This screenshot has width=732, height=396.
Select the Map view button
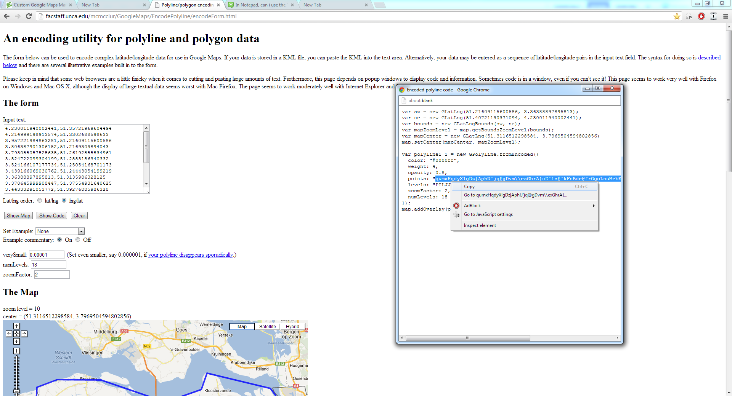click(242, 326)
